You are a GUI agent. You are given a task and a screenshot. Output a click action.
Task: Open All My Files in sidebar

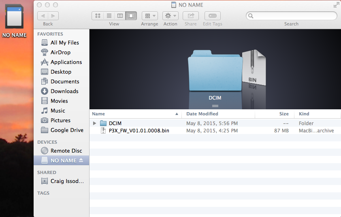[62, 43]
